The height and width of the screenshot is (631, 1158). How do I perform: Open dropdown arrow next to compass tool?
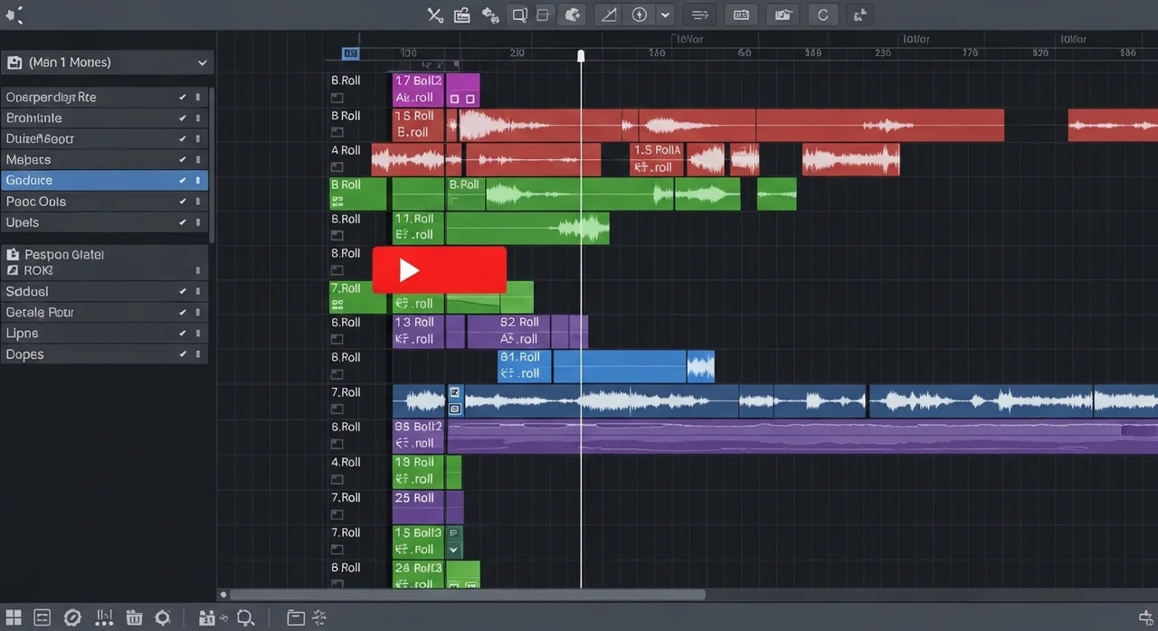click(x=666, y=14)
